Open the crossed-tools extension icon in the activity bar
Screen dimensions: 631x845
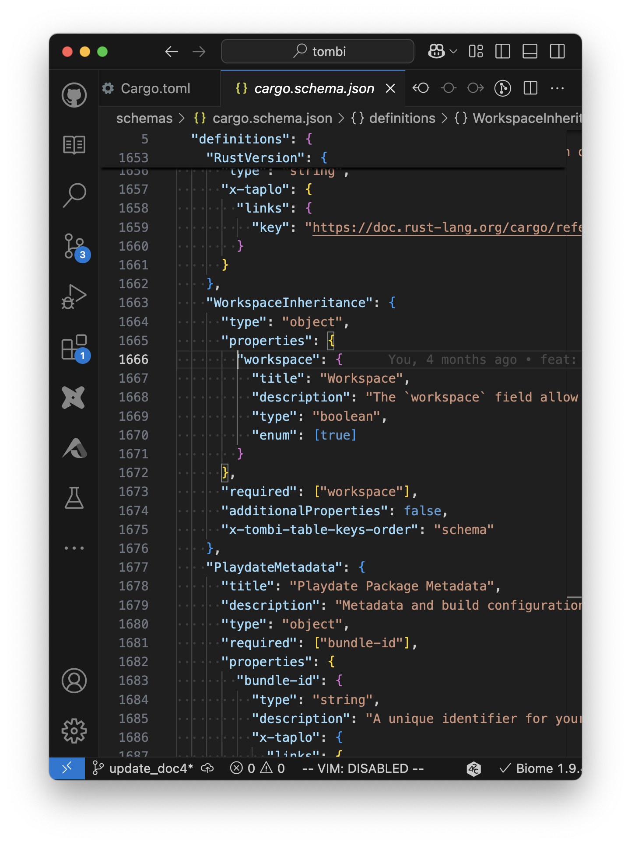point(74,398)
